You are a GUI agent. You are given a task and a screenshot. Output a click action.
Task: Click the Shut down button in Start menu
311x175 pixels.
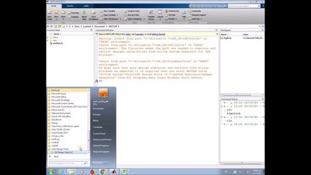click(x=98, y=163)
